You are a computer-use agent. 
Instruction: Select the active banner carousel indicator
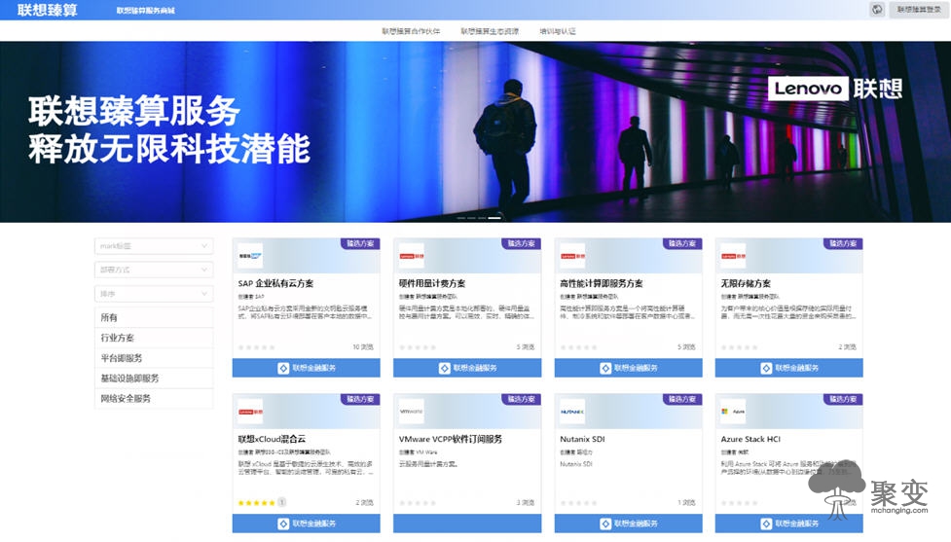pyautogui.click(x=494, y=217)
